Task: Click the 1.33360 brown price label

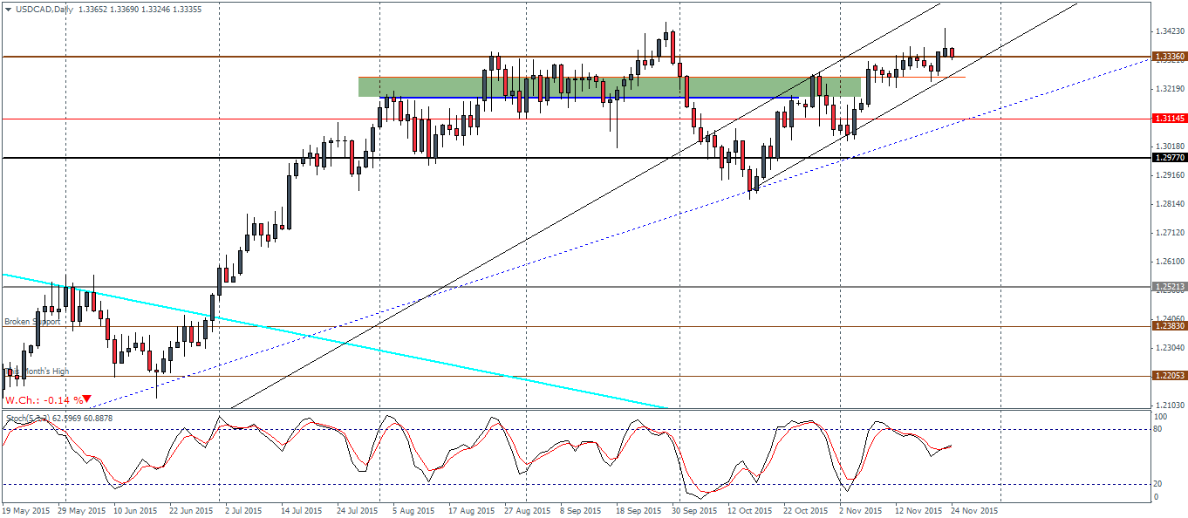Action: (1170, 57)
